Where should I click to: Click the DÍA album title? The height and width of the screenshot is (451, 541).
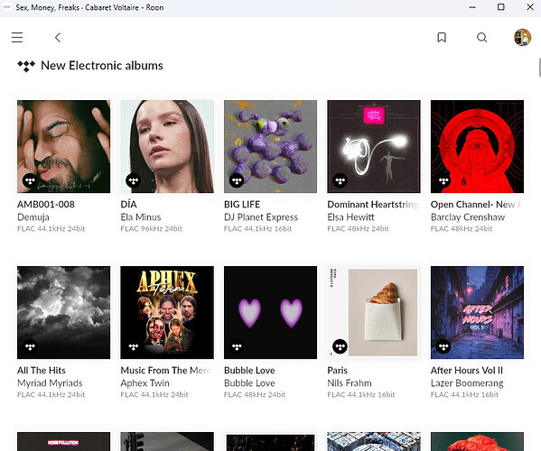pyautogui.click(x=128, y=205)
